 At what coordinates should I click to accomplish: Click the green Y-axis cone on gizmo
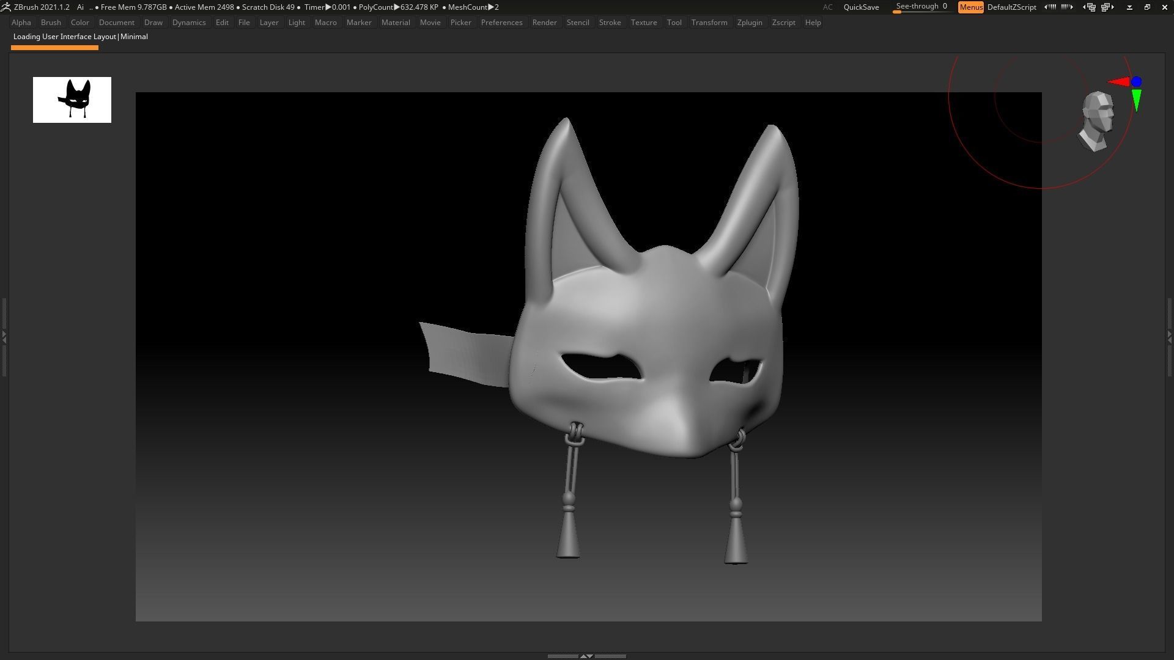[1137, 100]
